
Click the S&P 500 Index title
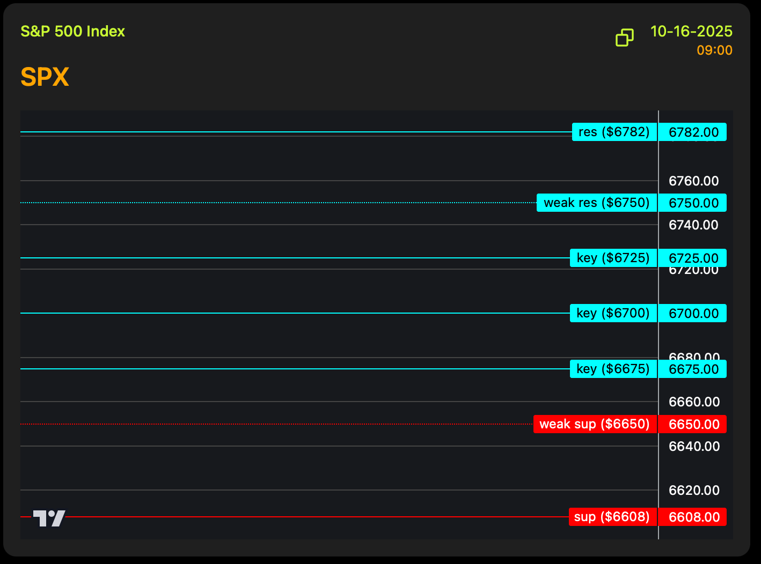(72, 32)
